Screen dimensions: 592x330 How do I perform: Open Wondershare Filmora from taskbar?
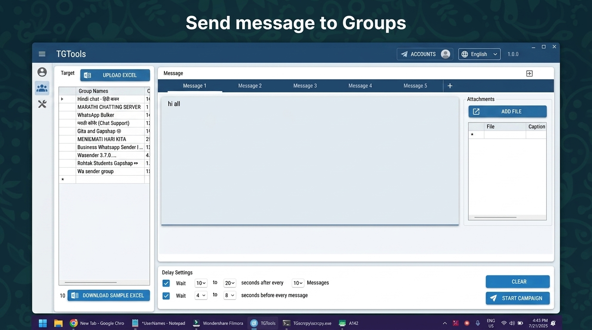click(x=218, y=323)
